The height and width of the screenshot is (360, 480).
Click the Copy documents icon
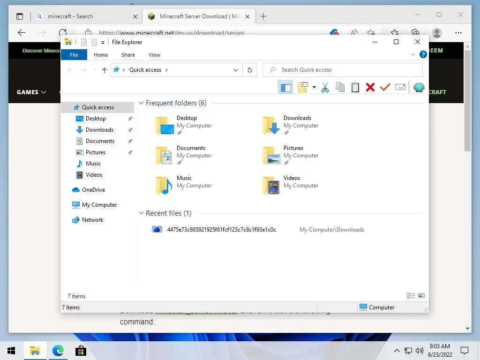click(x=340, y=88)
